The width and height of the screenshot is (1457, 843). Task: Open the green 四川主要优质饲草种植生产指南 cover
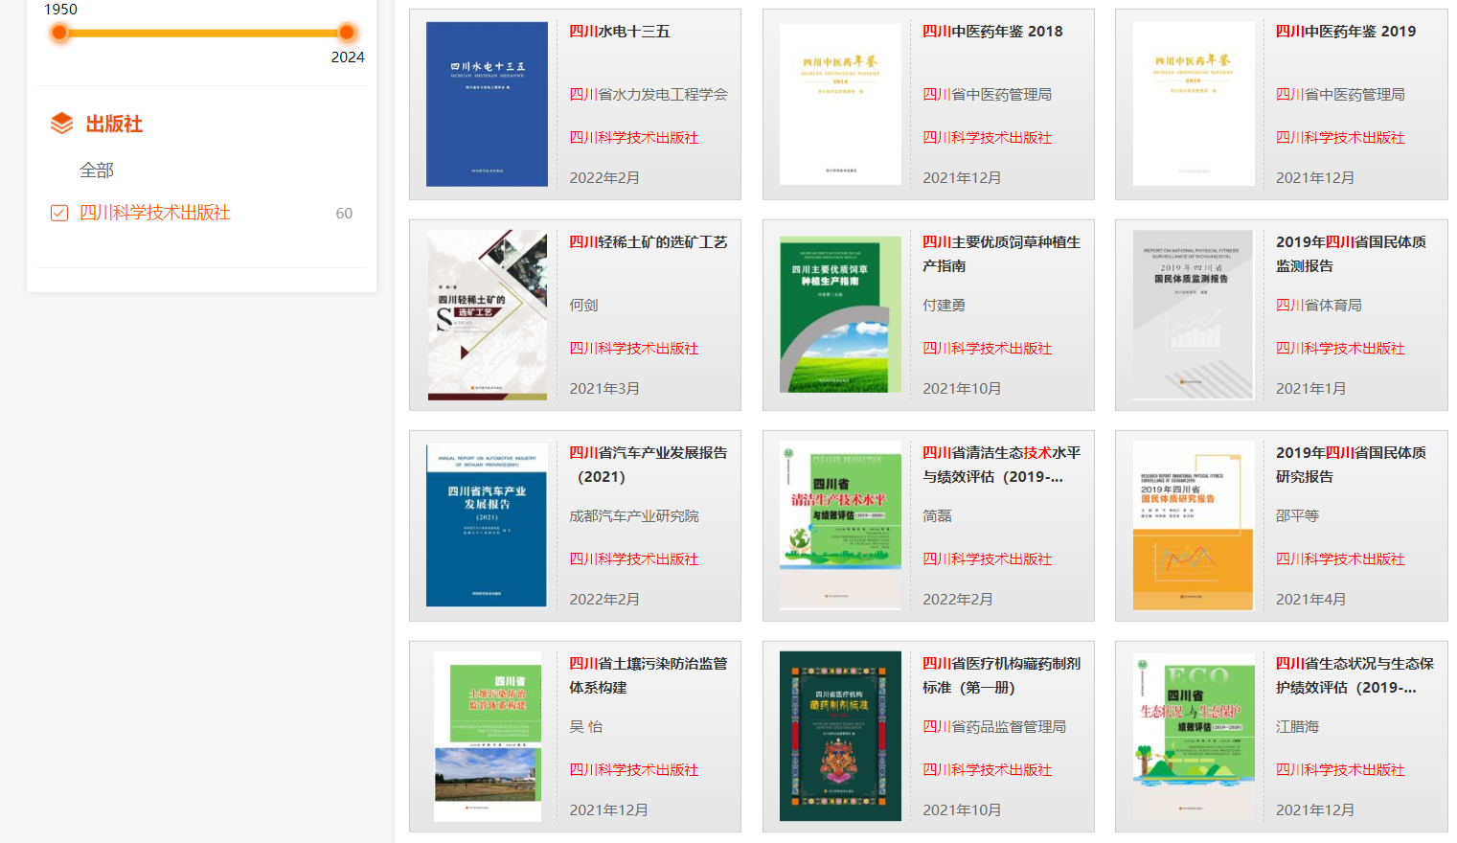coord(840,315)
